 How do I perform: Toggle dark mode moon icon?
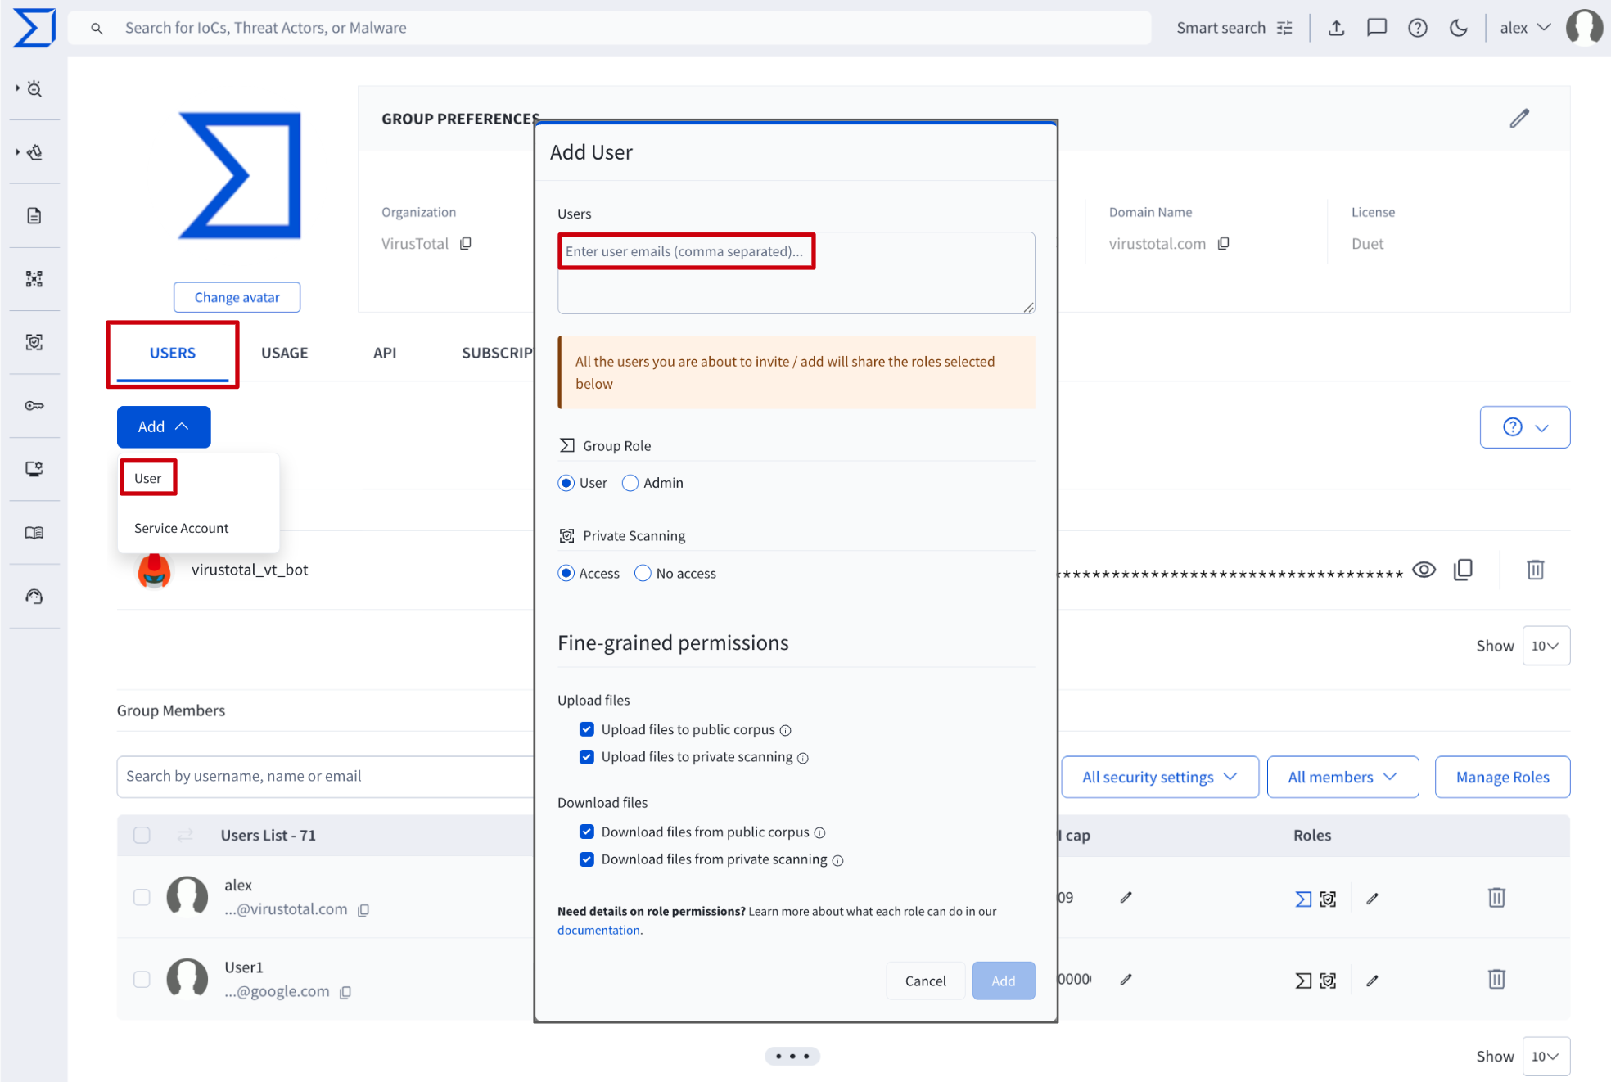pyautogui.click(x=1459, y=28)
